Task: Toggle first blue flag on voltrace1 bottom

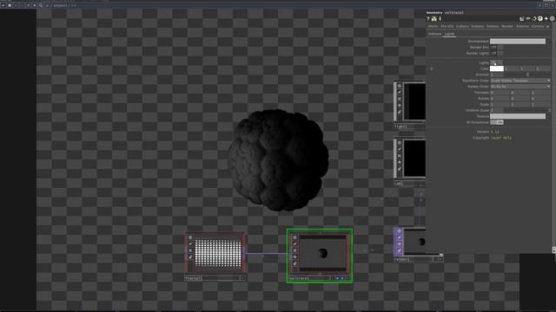Action: 338,278
